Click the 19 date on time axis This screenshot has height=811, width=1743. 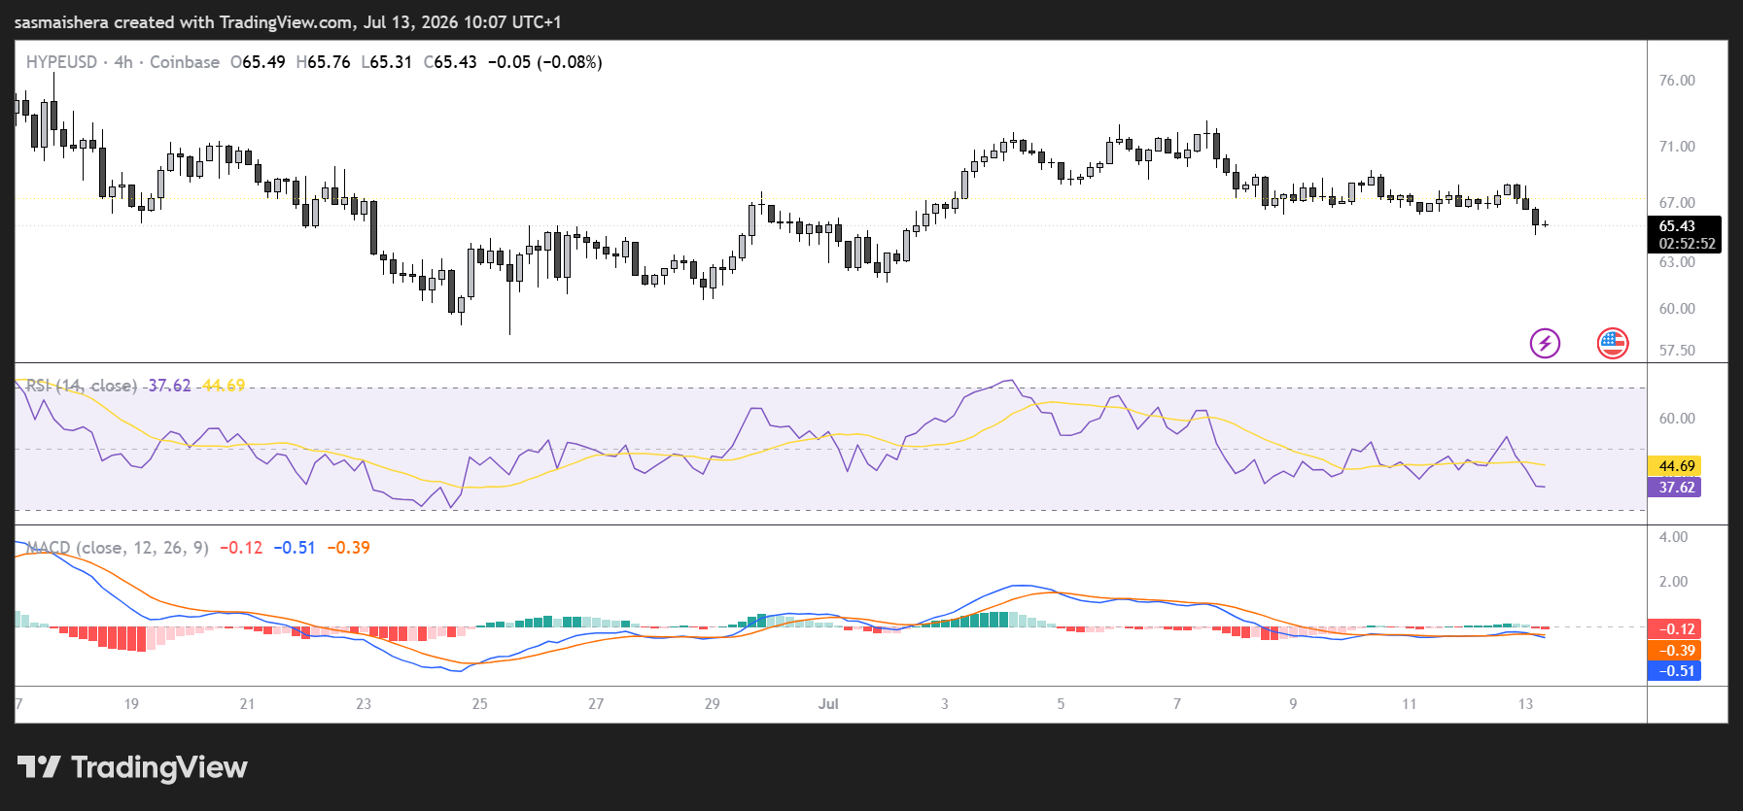pyautogui.click(x=131, y=704)
